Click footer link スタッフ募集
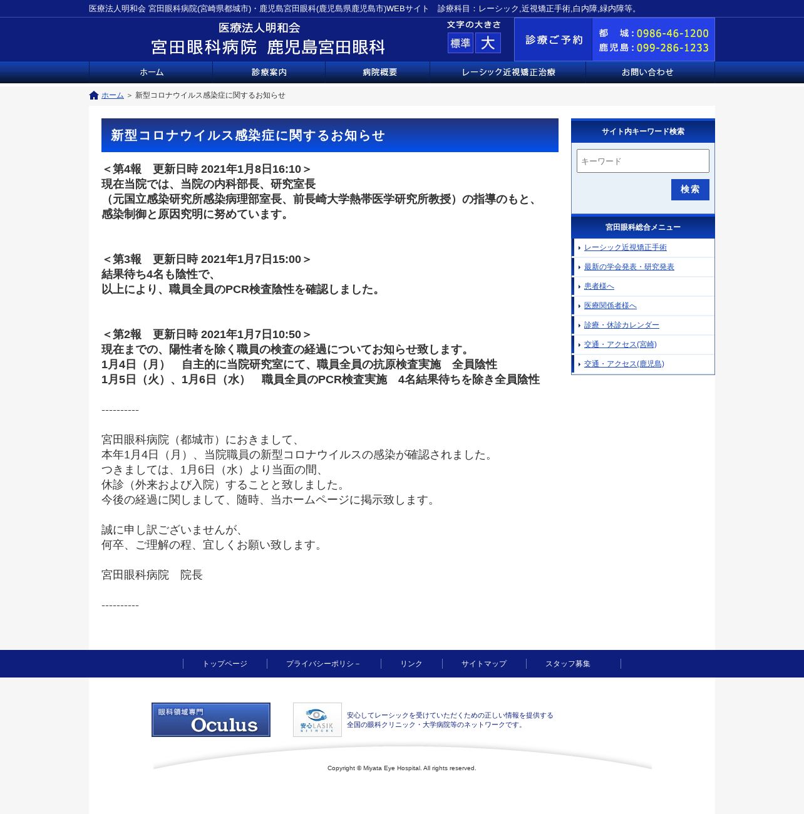 (x=568, y=664)
